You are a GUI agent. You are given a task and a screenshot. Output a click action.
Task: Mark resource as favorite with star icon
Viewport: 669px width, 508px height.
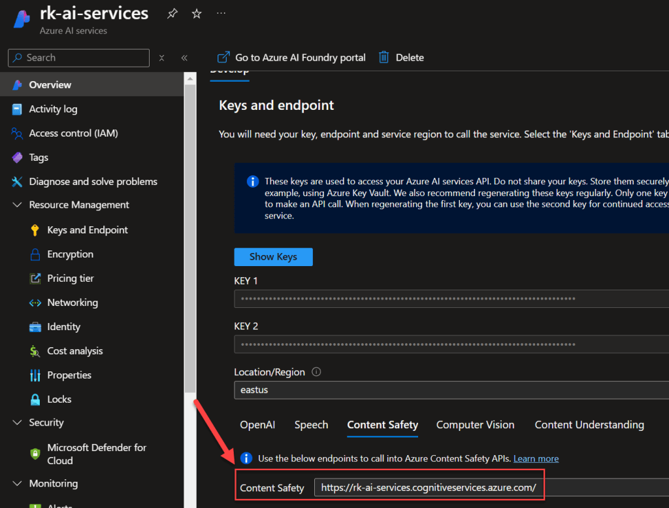(x=197, y=13)
